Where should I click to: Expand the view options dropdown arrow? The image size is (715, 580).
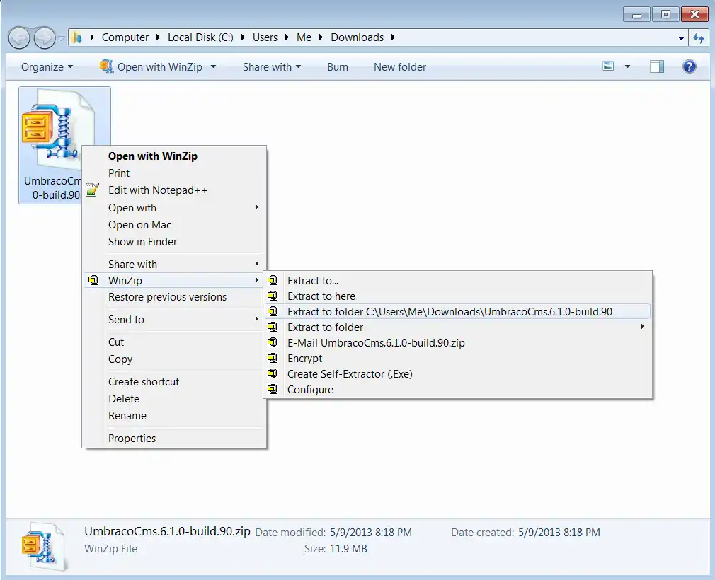pos(627,66)
